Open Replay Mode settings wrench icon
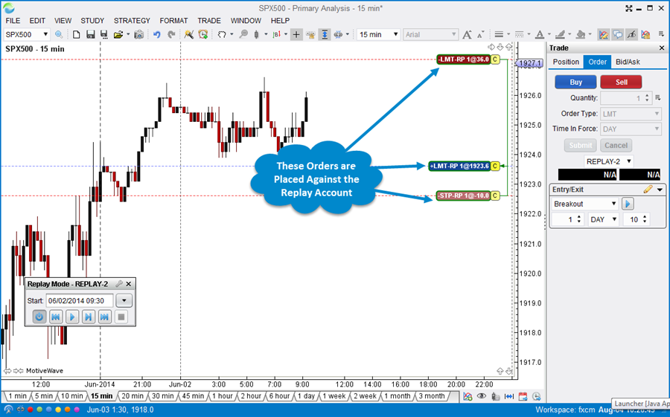Image resolution: width=670 pixels, height=417 pixels. [x=119, y=284]
